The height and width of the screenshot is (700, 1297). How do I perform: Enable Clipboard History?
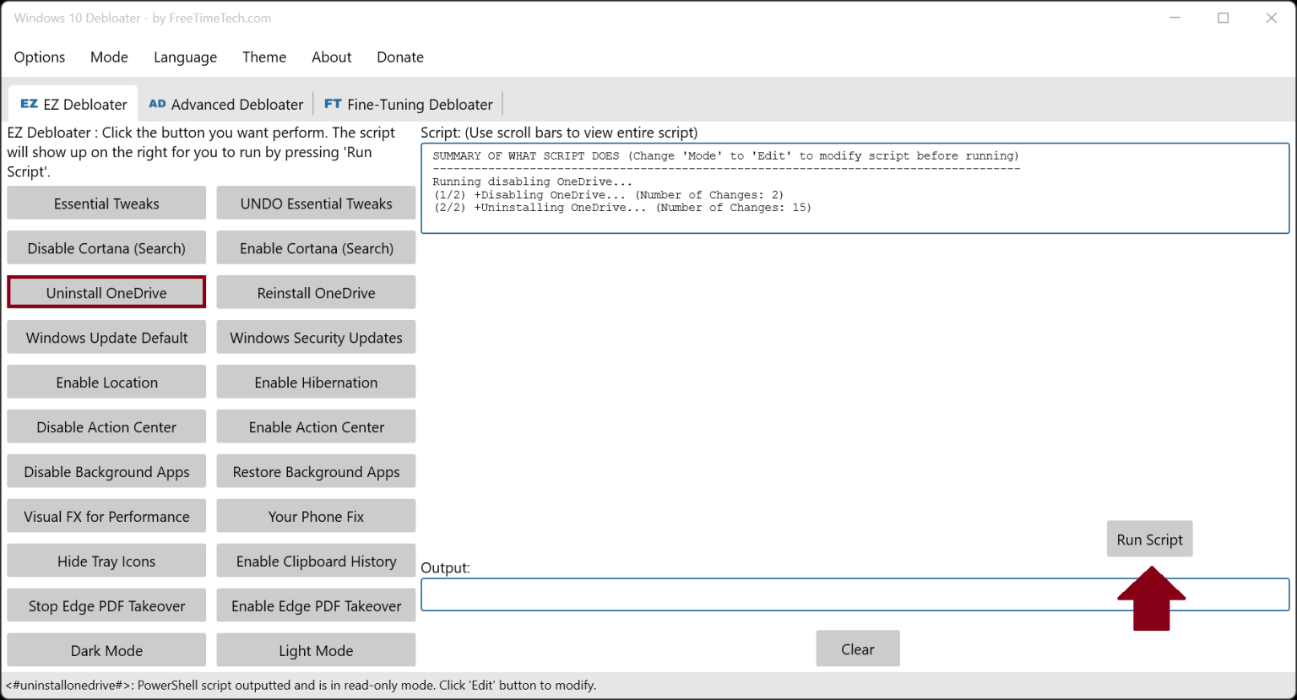[316, 561]
